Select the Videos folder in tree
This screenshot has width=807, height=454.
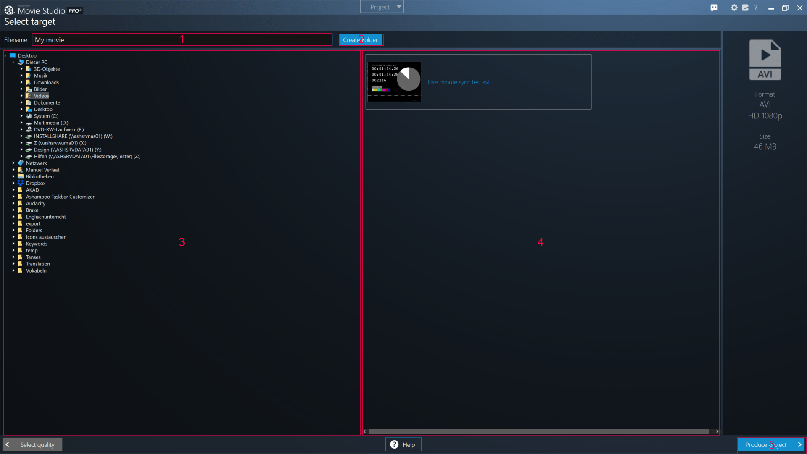click(x=41, y=96)
